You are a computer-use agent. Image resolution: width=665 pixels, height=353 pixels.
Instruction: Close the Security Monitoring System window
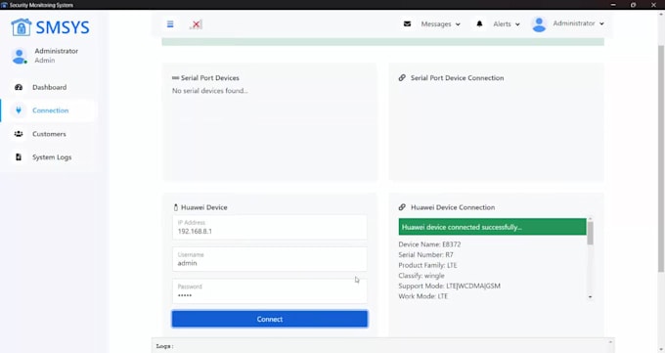pyautogui.click(x=653, y=5)
